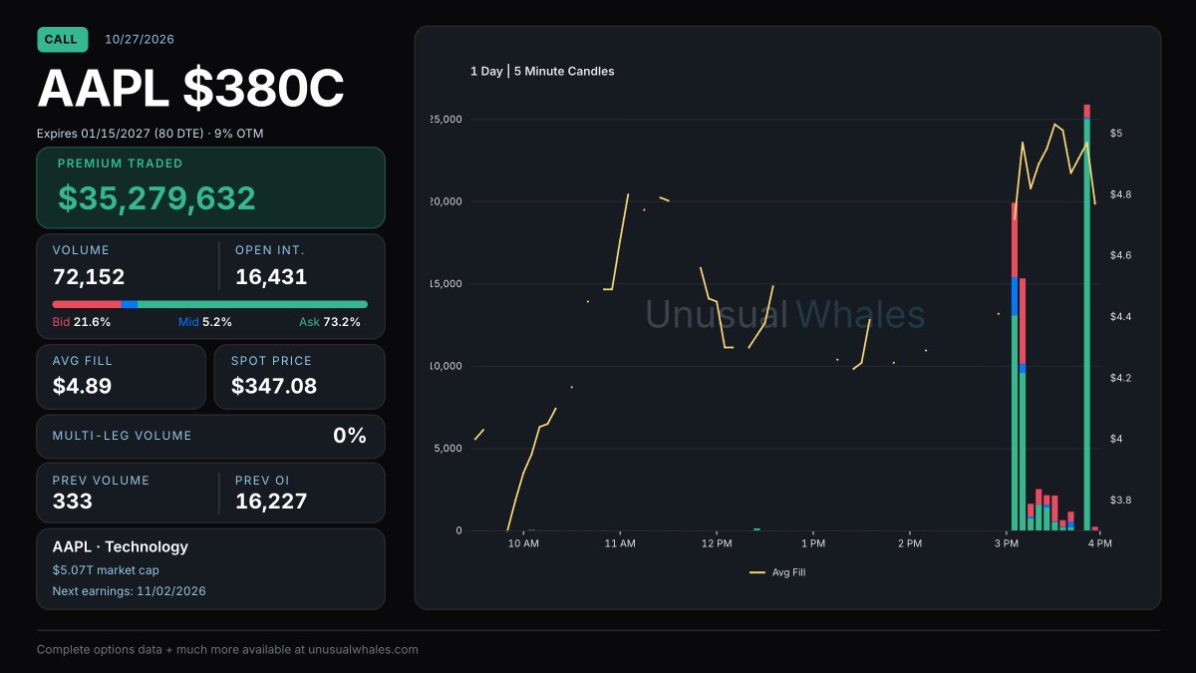Click the premium traded value $35,279,632
The height and width of the screenshot is (673, 1196).
[x=156, y=198]
